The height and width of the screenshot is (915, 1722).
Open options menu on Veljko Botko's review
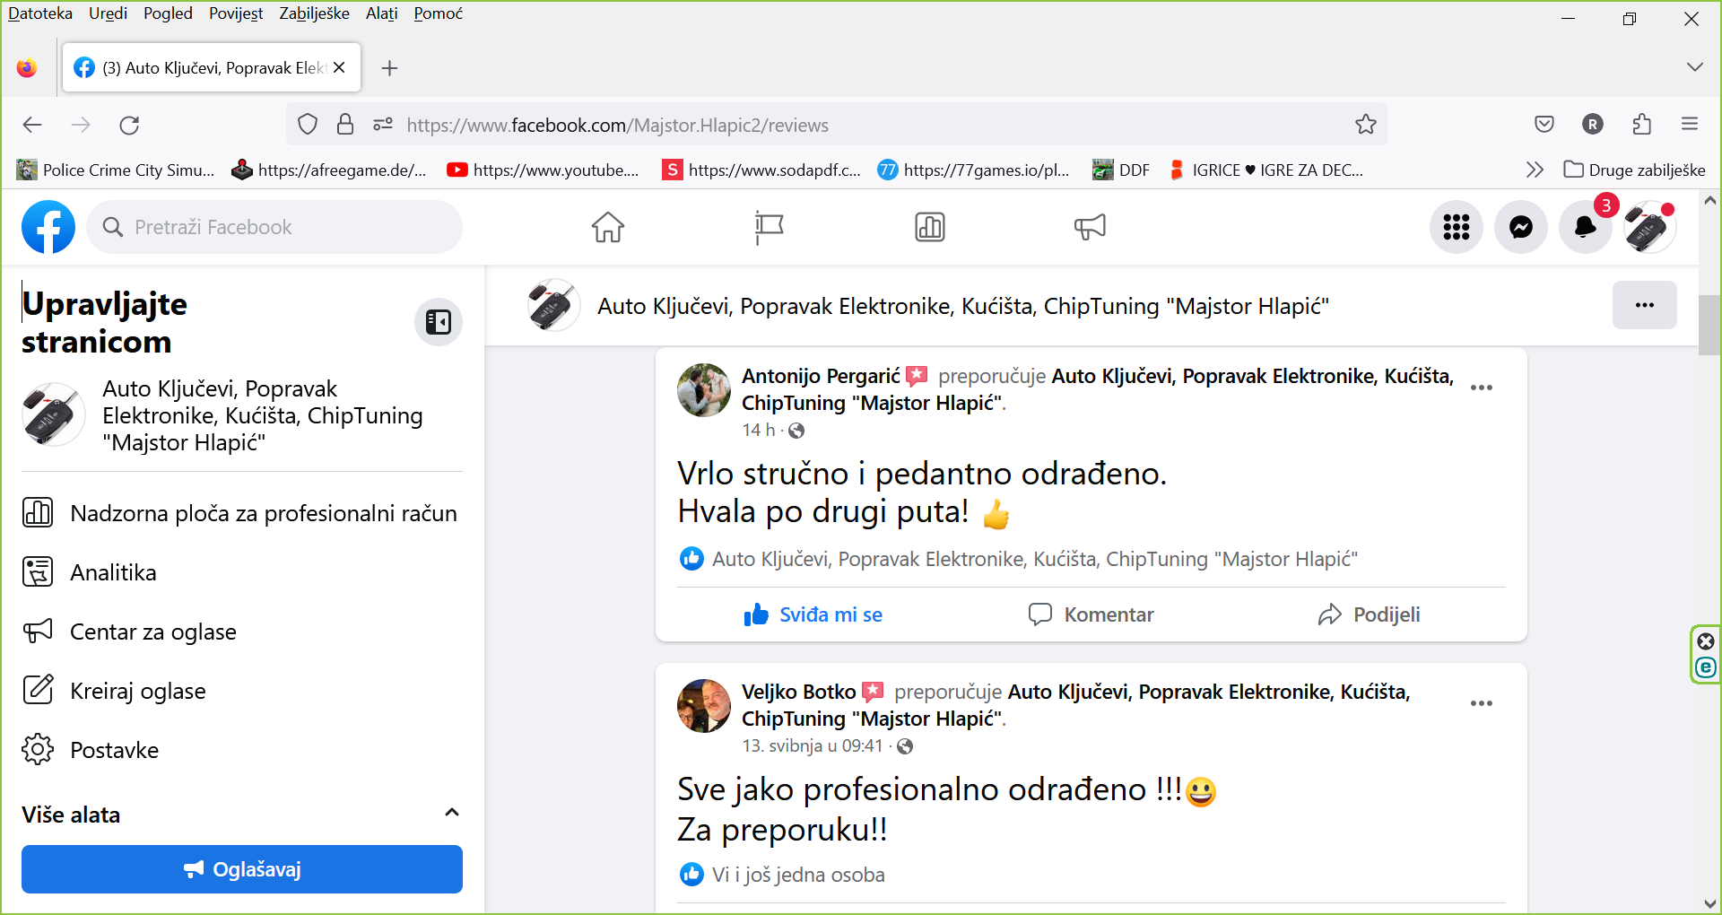coord(1482,703)
